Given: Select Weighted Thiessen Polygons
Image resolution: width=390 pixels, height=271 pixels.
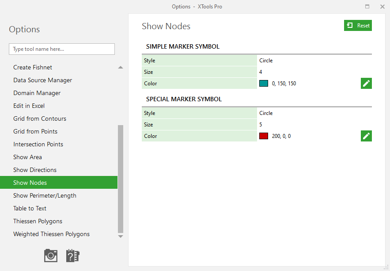Looking at the screenshot, I should (59, 234).
